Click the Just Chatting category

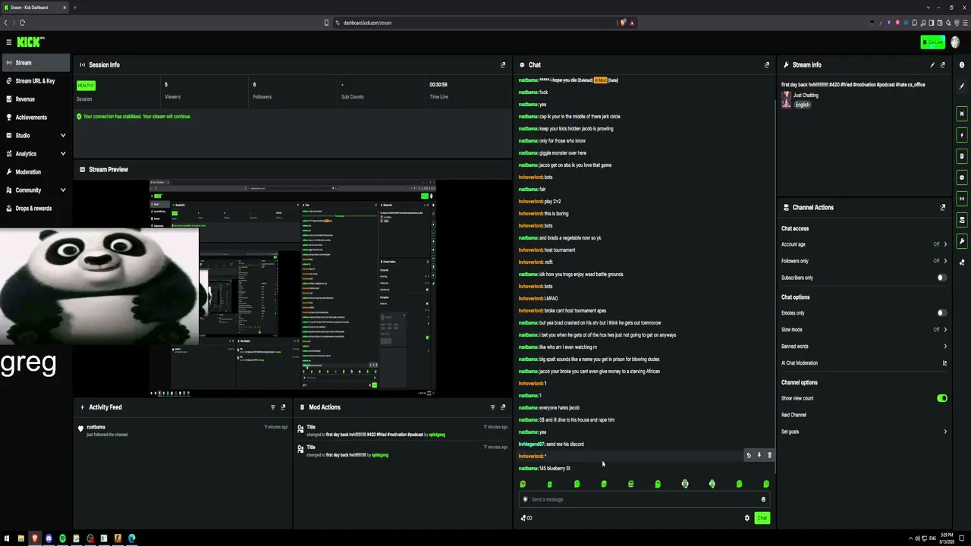point(806,96)
